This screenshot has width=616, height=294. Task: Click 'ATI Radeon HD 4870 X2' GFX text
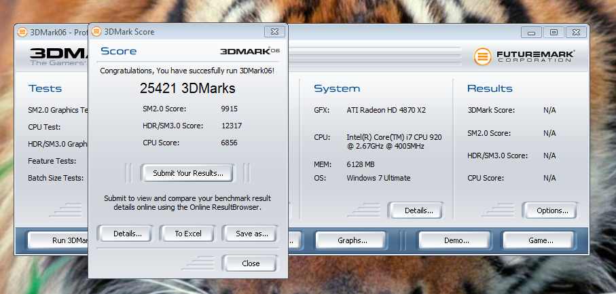386,110
